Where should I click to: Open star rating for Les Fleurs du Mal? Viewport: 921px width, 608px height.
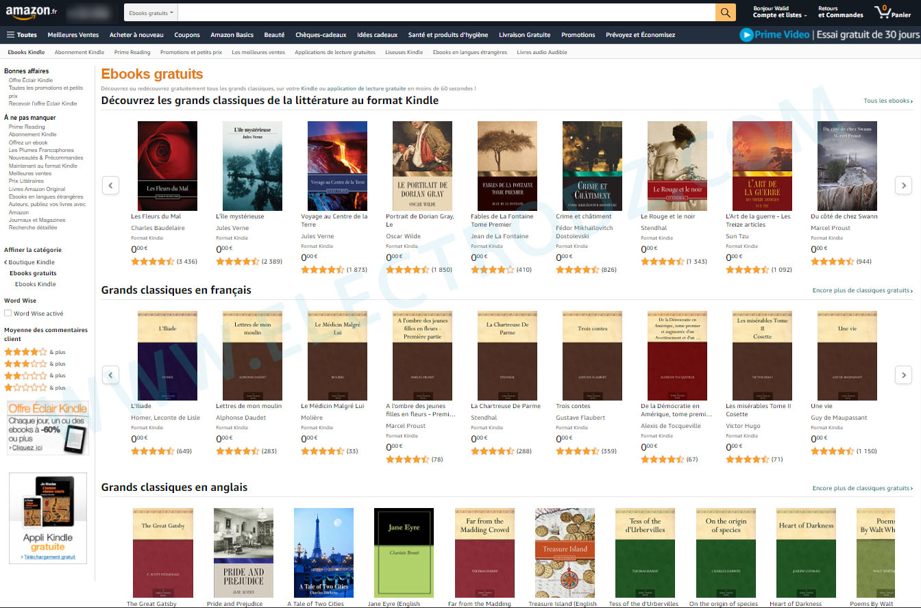coord(153,262)
